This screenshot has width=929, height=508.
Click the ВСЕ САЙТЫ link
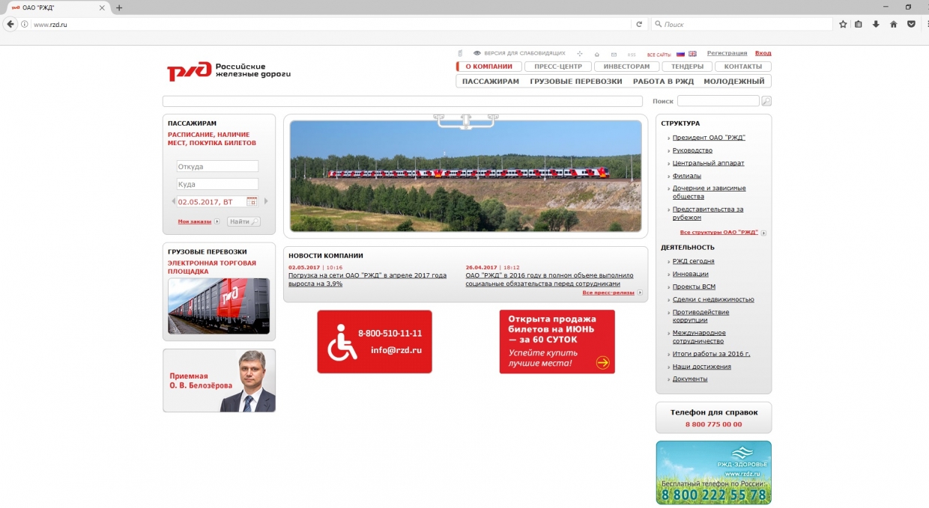click(x=659, y=55)
